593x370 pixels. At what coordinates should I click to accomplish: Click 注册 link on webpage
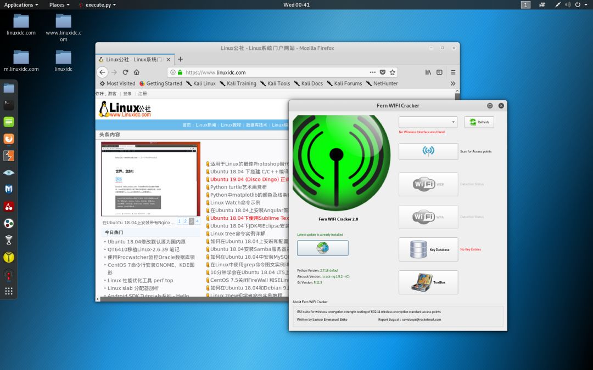click(x=142, y=94)
